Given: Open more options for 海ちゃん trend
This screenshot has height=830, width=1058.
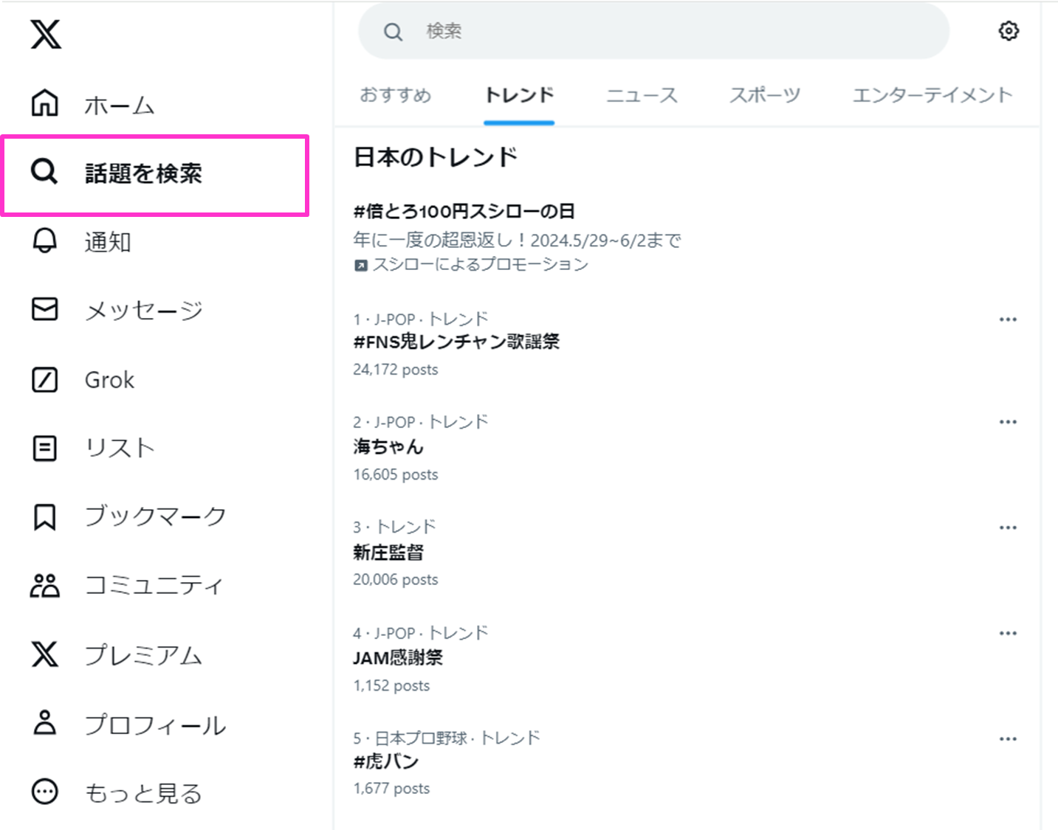Looking at the screenshot, I should pos(1008,422).
